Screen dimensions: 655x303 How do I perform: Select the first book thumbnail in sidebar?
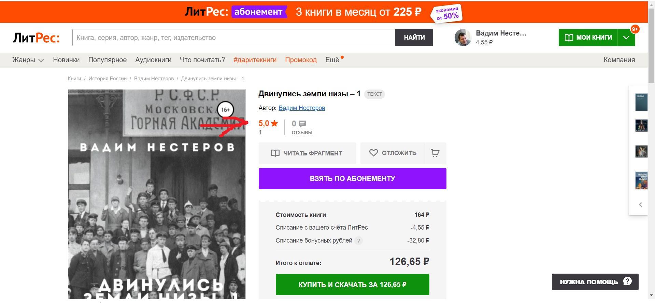[x=641, y=102]
